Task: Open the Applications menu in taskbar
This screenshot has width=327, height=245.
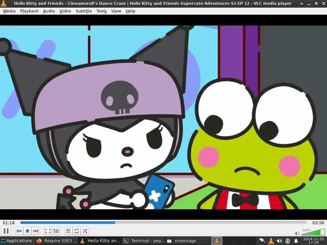Action: click(x=17, y=241)
